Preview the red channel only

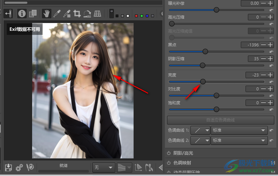(136, 16)
